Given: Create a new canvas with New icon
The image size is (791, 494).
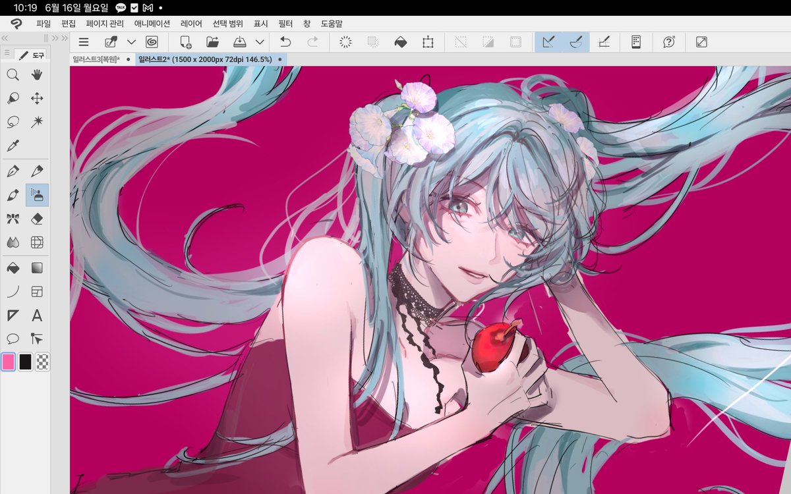Looking at the screenshot, I should [x=185, y=42].
